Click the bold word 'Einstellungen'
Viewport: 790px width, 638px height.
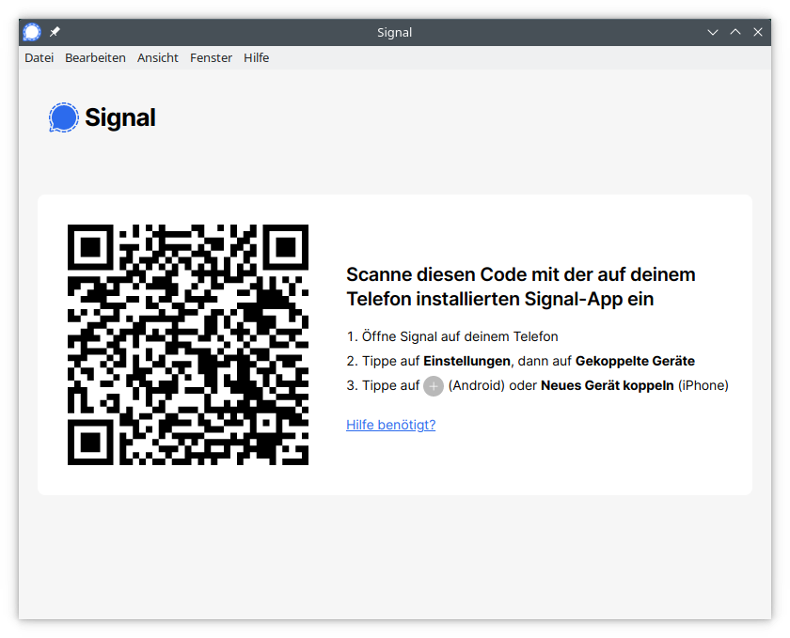(x=466, y=361)
